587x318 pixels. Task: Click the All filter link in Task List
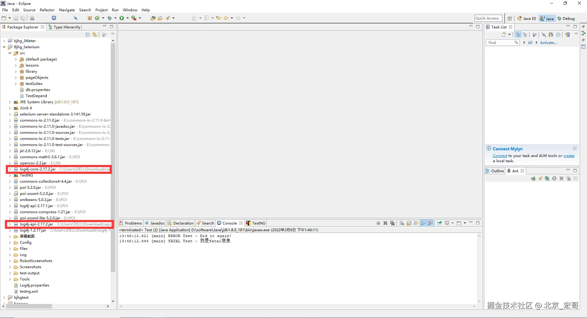(530, 43)
